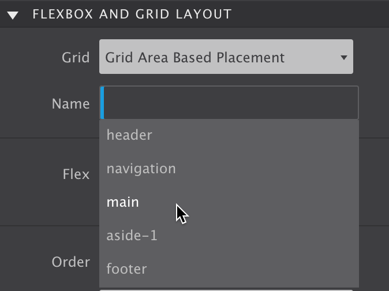Click the Grid property label
This screenshot has height=291, width=389.
76,58
